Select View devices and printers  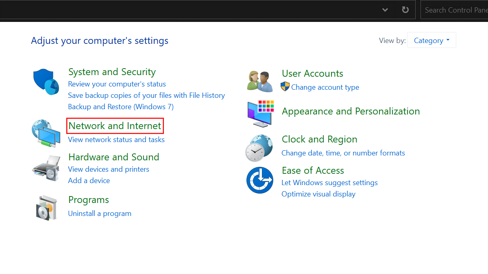point(109,169)
